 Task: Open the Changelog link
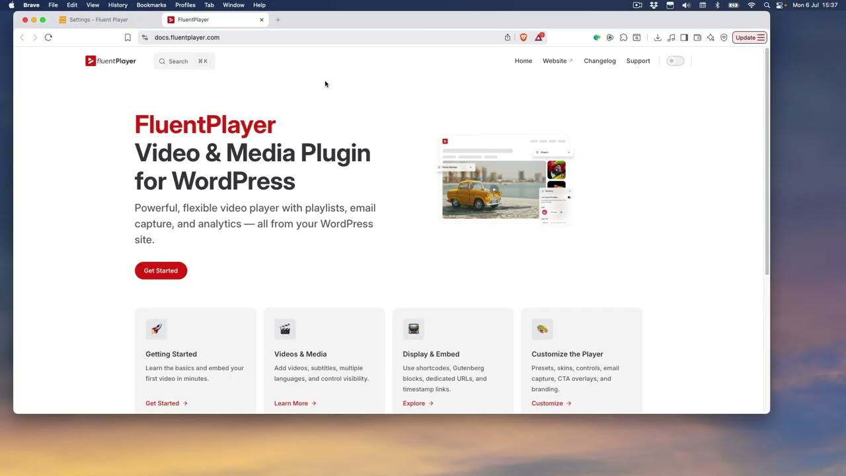point(599,61)
